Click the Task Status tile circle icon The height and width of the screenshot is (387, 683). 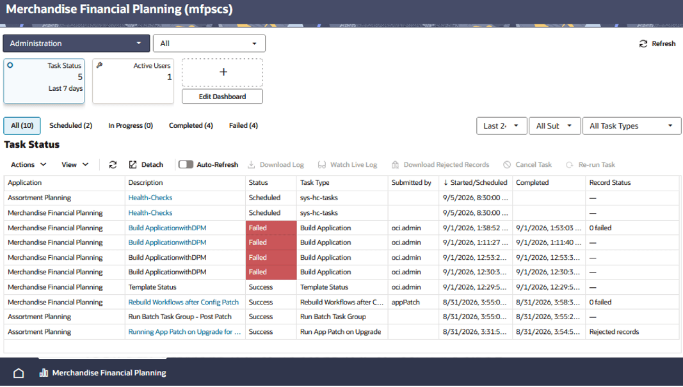(10, 65)
